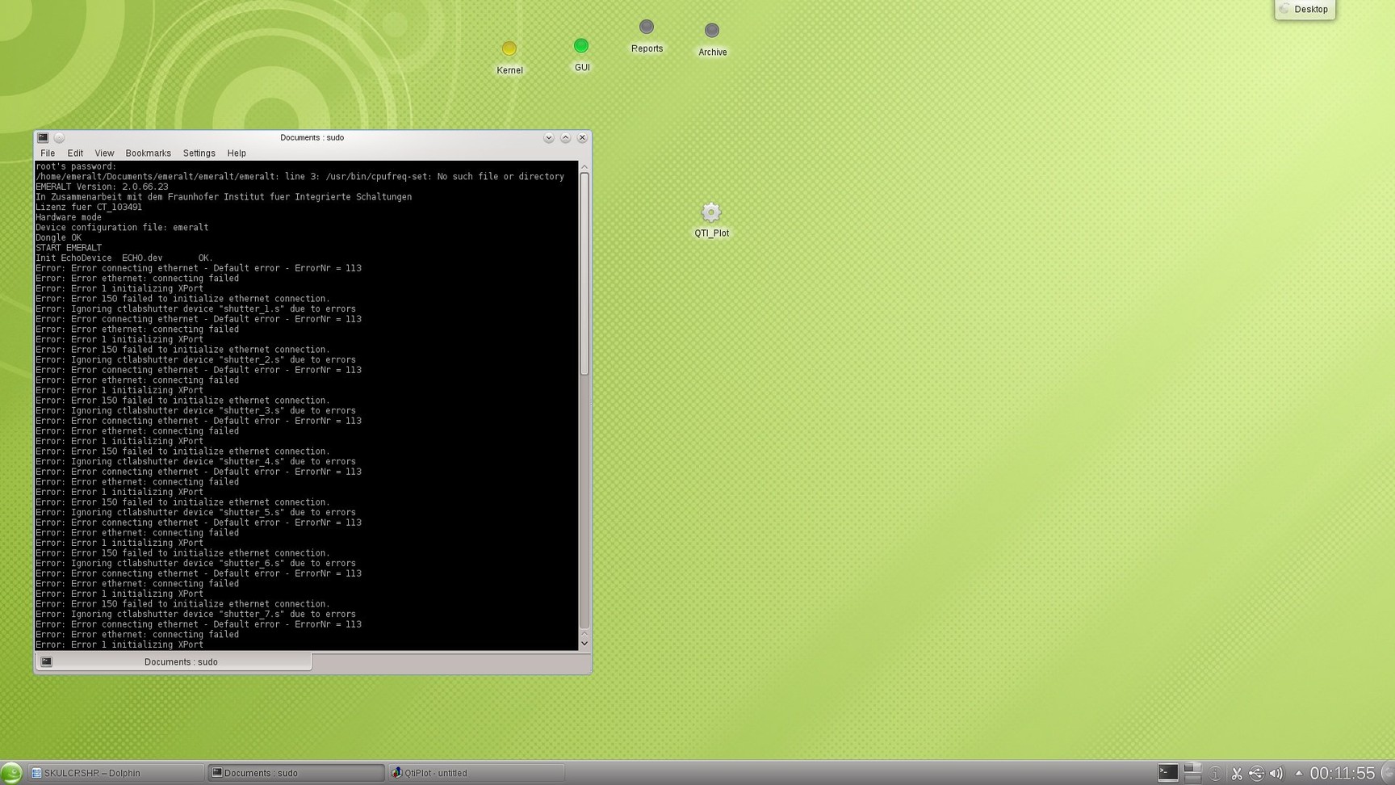Minimize the terminal window
This screenshot has width=1395, height=785.
tap(549, 138)
